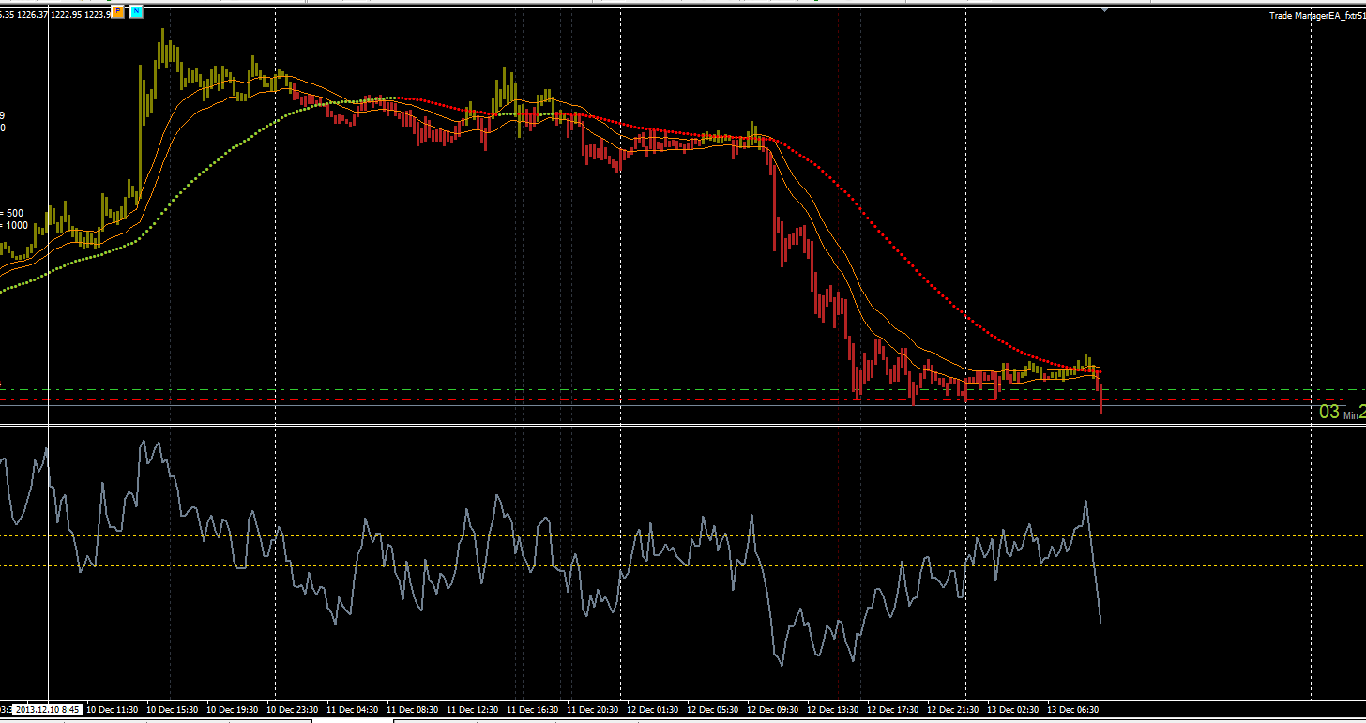Click the 2013.12.10 8:45 crosshair time label
This screenshot has height=723, width=1366.
pyautogui.click(x=48, y=710)
